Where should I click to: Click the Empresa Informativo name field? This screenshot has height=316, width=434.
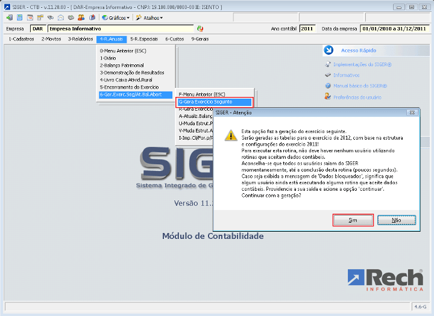(x=121, y=29)
